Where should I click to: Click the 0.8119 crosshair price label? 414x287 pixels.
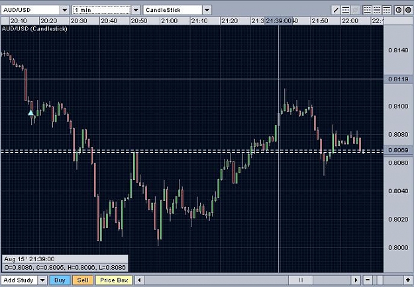coord(398,79)
